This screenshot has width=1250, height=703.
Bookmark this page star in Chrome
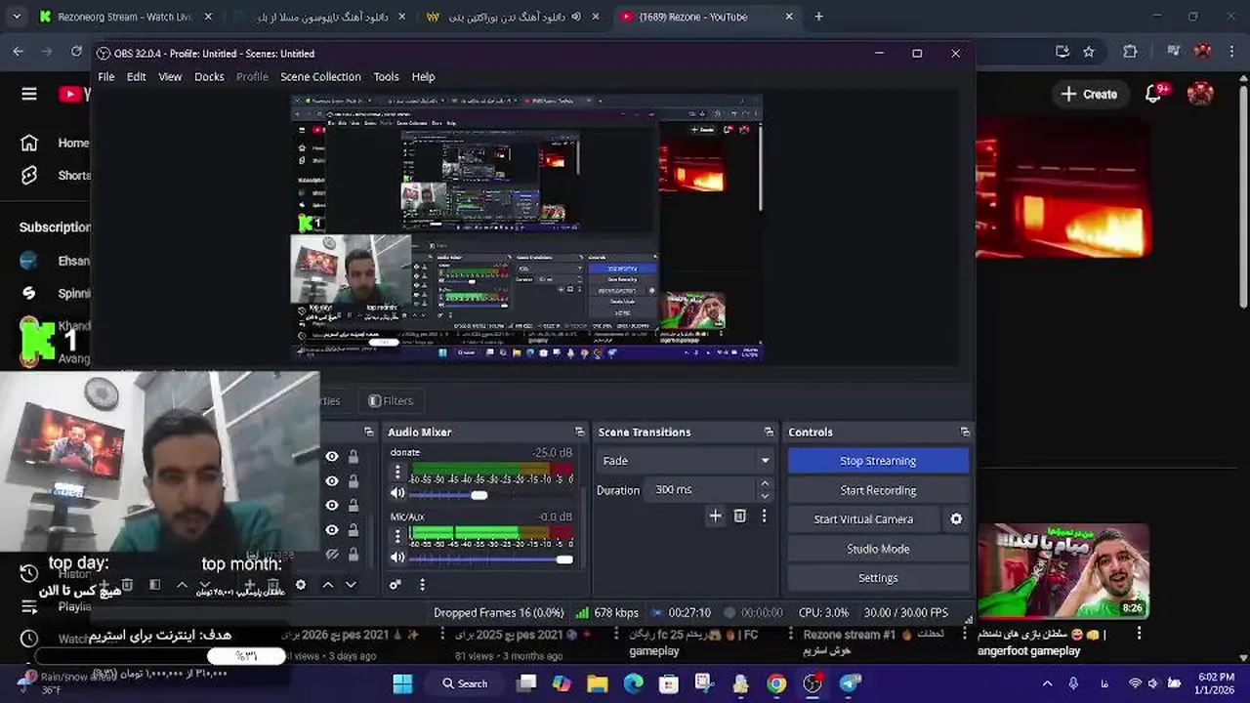click(1089, 52)
